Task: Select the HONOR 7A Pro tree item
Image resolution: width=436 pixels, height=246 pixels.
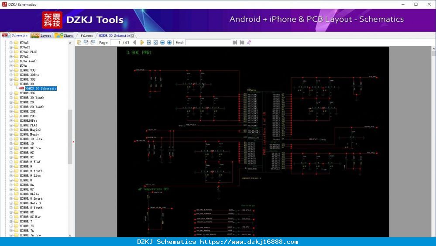Action: point(30,235)
